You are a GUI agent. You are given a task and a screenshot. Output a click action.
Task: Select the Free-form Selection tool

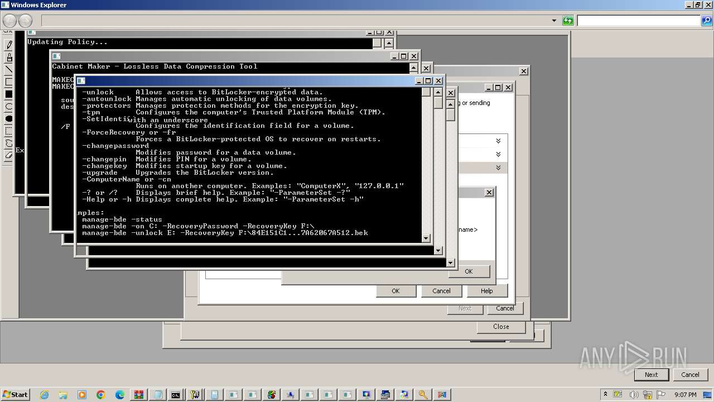9,143
